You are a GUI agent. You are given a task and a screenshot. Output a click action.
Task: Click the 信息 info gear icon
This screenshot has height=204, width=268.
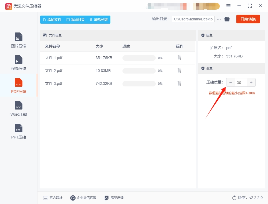click(x=203, y=35)
